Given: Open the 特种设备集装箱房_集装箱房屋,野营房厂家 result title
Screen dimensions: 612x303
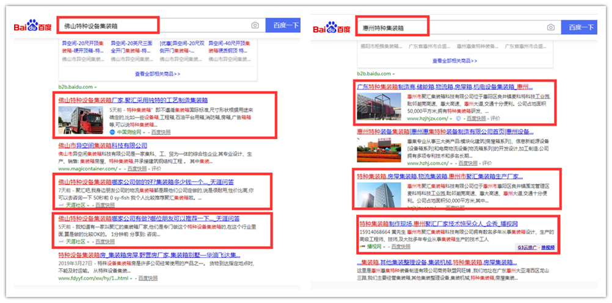Looking at the screenshot, I should point(149,255).
